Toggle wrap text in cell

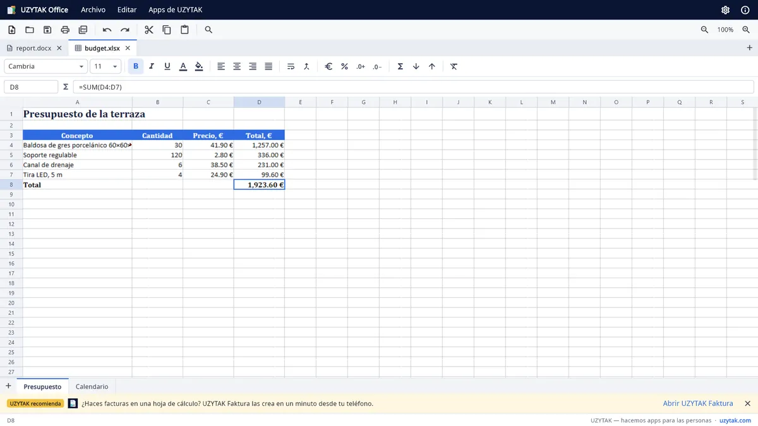click(291, 66)
